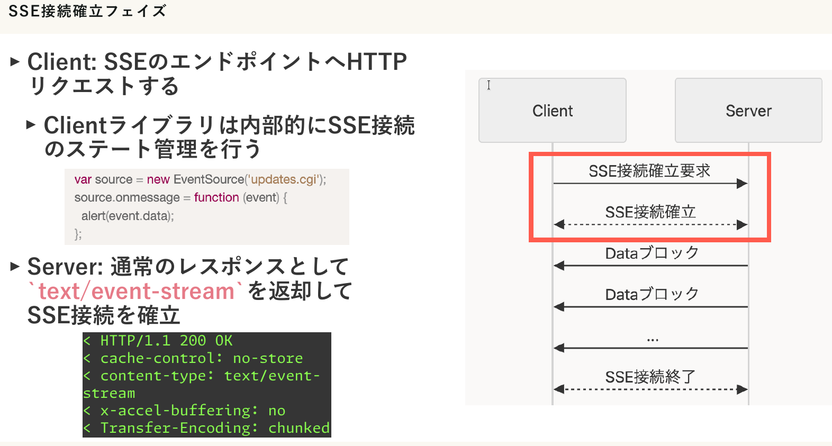
Task: Click the "function" keyword in the code
Action: click(x=216, y=198)
